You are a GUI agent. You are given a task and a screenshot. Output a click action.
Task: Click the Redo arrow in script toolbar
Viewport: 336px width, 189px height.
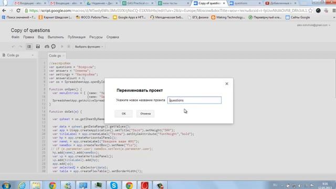tap(20, 47)
